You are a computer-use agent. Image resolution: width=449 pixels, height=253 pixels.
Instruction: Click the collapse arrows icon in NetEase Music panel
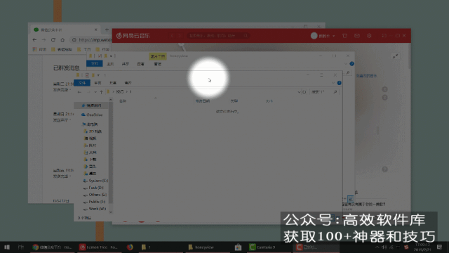click(396, 56)
